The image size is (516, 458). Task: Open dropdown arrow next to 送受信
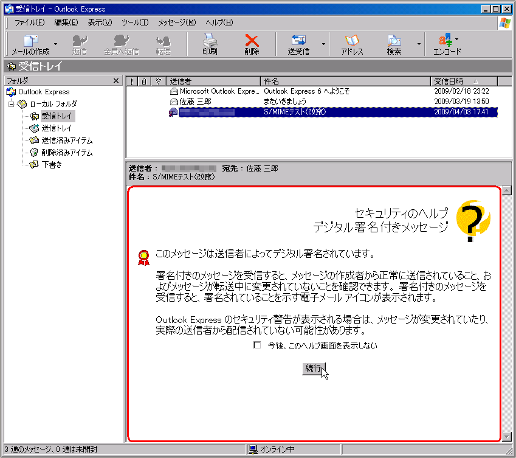pyautogui.click(x=323, y=44)
